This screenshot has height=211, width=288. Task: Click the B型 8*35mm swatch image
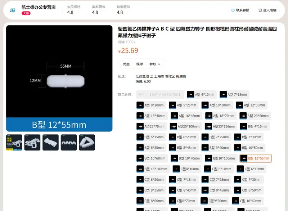tap(140, 148)
